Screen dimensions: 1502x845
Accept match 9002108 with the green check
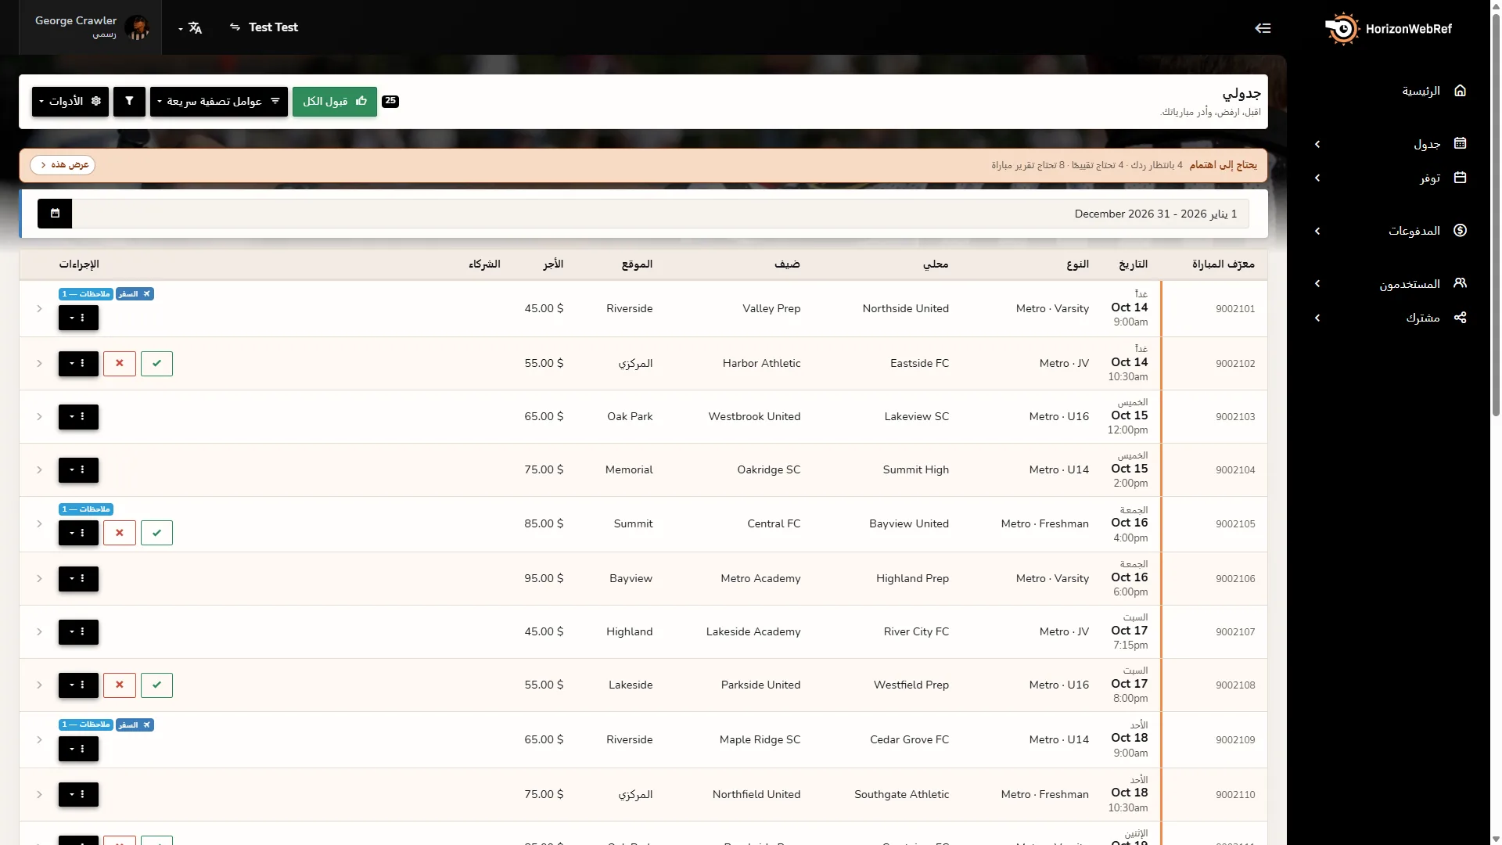156,685
